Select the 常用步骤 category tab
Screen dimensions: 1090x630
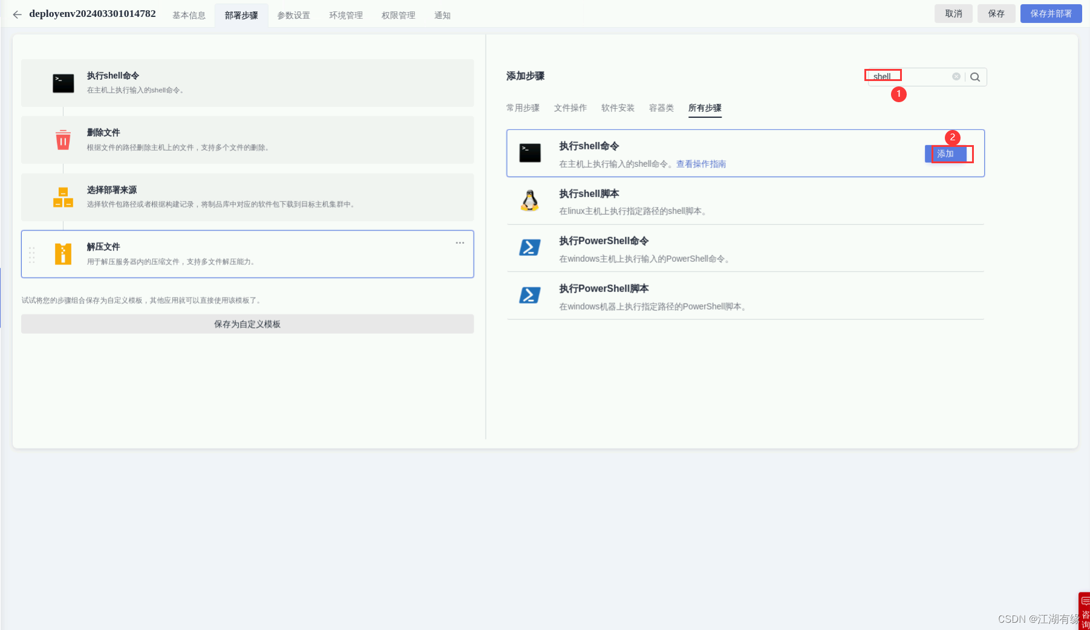click(523, 108)
